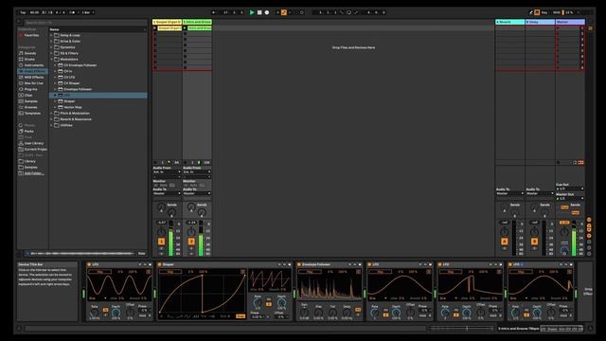This screenshot has height=341, width=606.
Task: Open the Instruments browser category
Action: pyautogui.click(x=34, y=65)
